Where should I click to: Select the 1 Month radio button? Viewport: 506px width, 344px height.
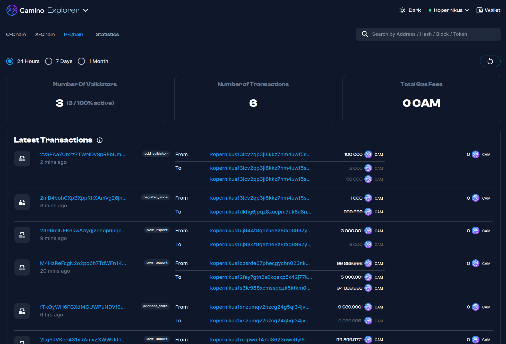[81, 61]
